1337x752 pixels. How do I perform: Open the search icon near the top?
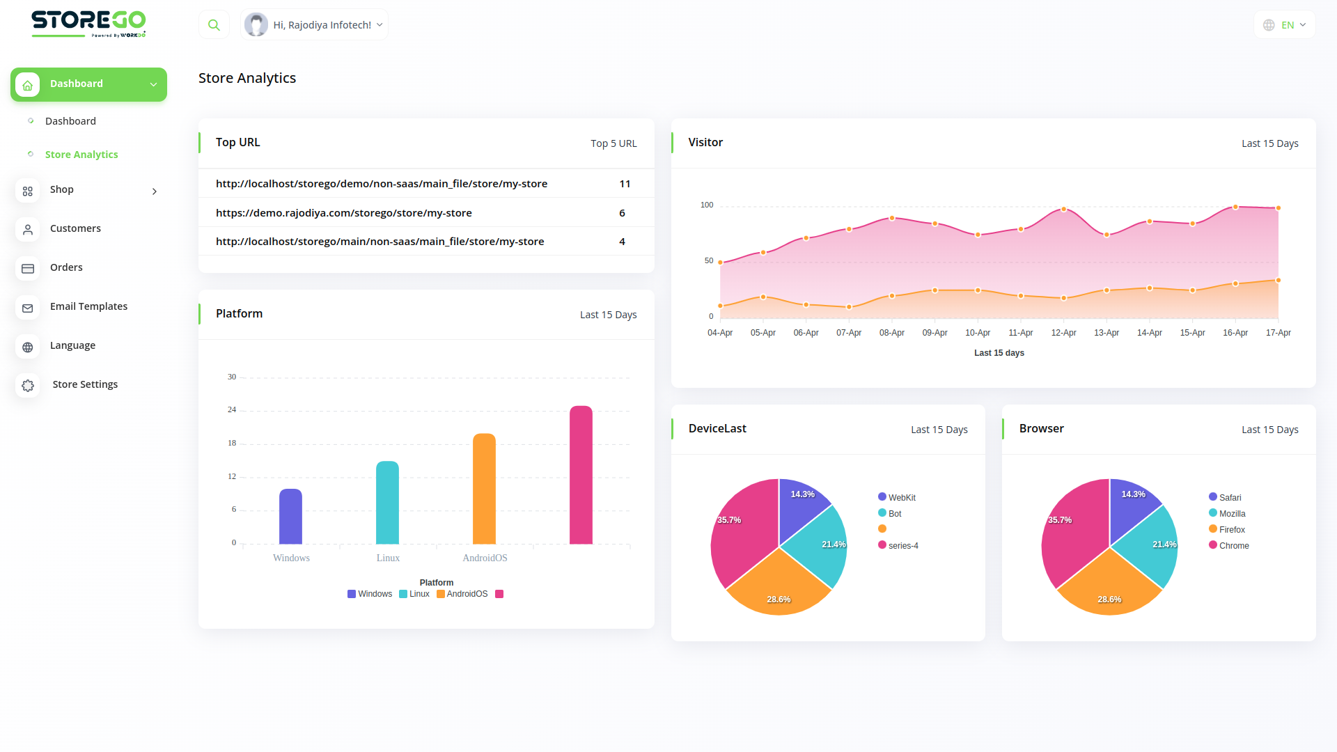214,24
